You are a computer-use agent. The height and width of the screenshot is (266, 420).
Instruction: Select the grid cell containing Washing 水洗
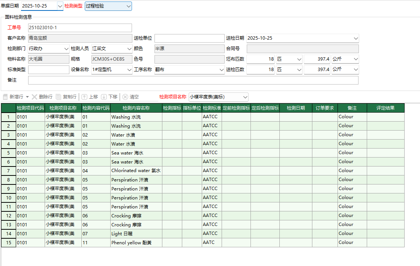pyautogui.click(x=136, y=117)
